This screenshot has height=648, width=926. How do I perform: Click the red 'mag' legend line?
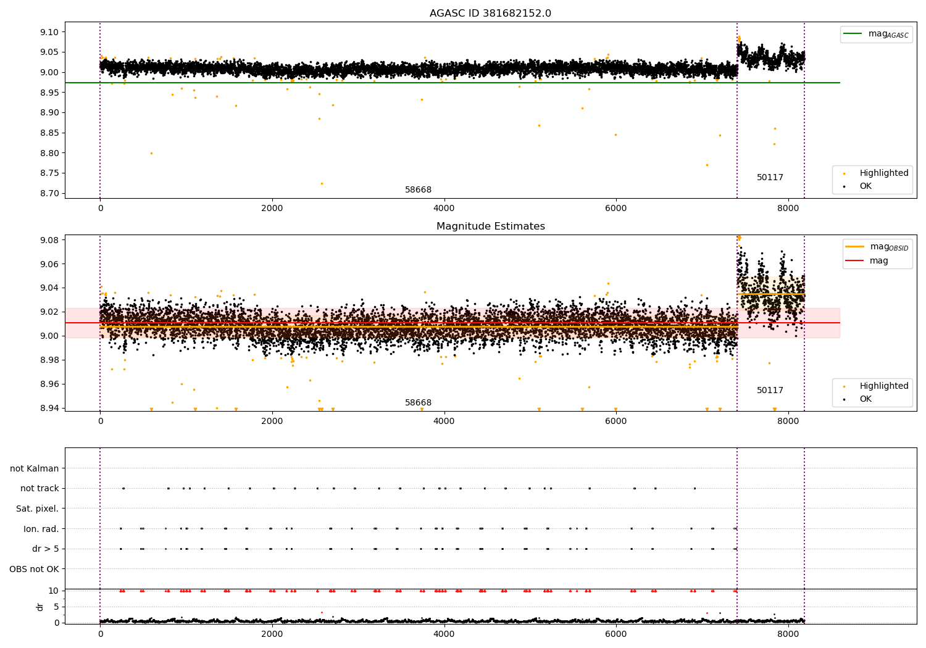(854, 260)
